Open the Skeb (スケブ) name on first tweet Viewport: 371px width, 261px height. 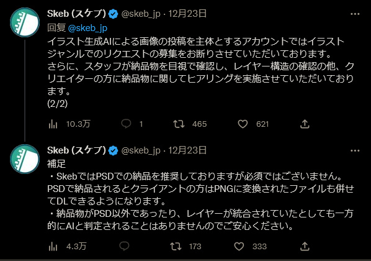76,14
